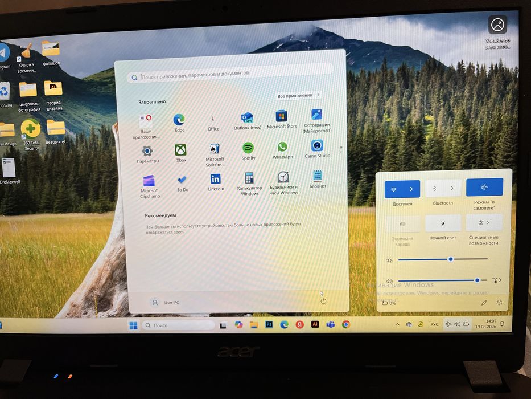Open Ваши приложения pinned item

pyautogui.click(x=146, y=127)
